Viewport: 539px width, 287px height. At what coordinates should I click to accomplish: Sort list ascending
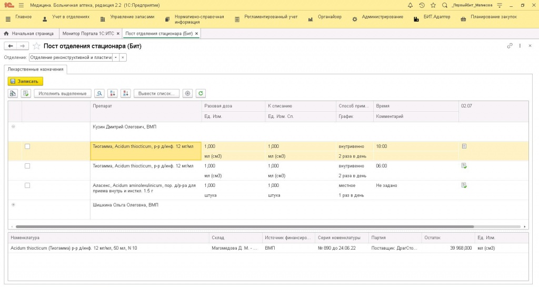[x=113, y=93]
